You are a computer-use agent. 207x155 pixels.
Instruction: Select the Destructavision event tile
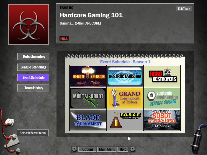(x=125, y=76)
